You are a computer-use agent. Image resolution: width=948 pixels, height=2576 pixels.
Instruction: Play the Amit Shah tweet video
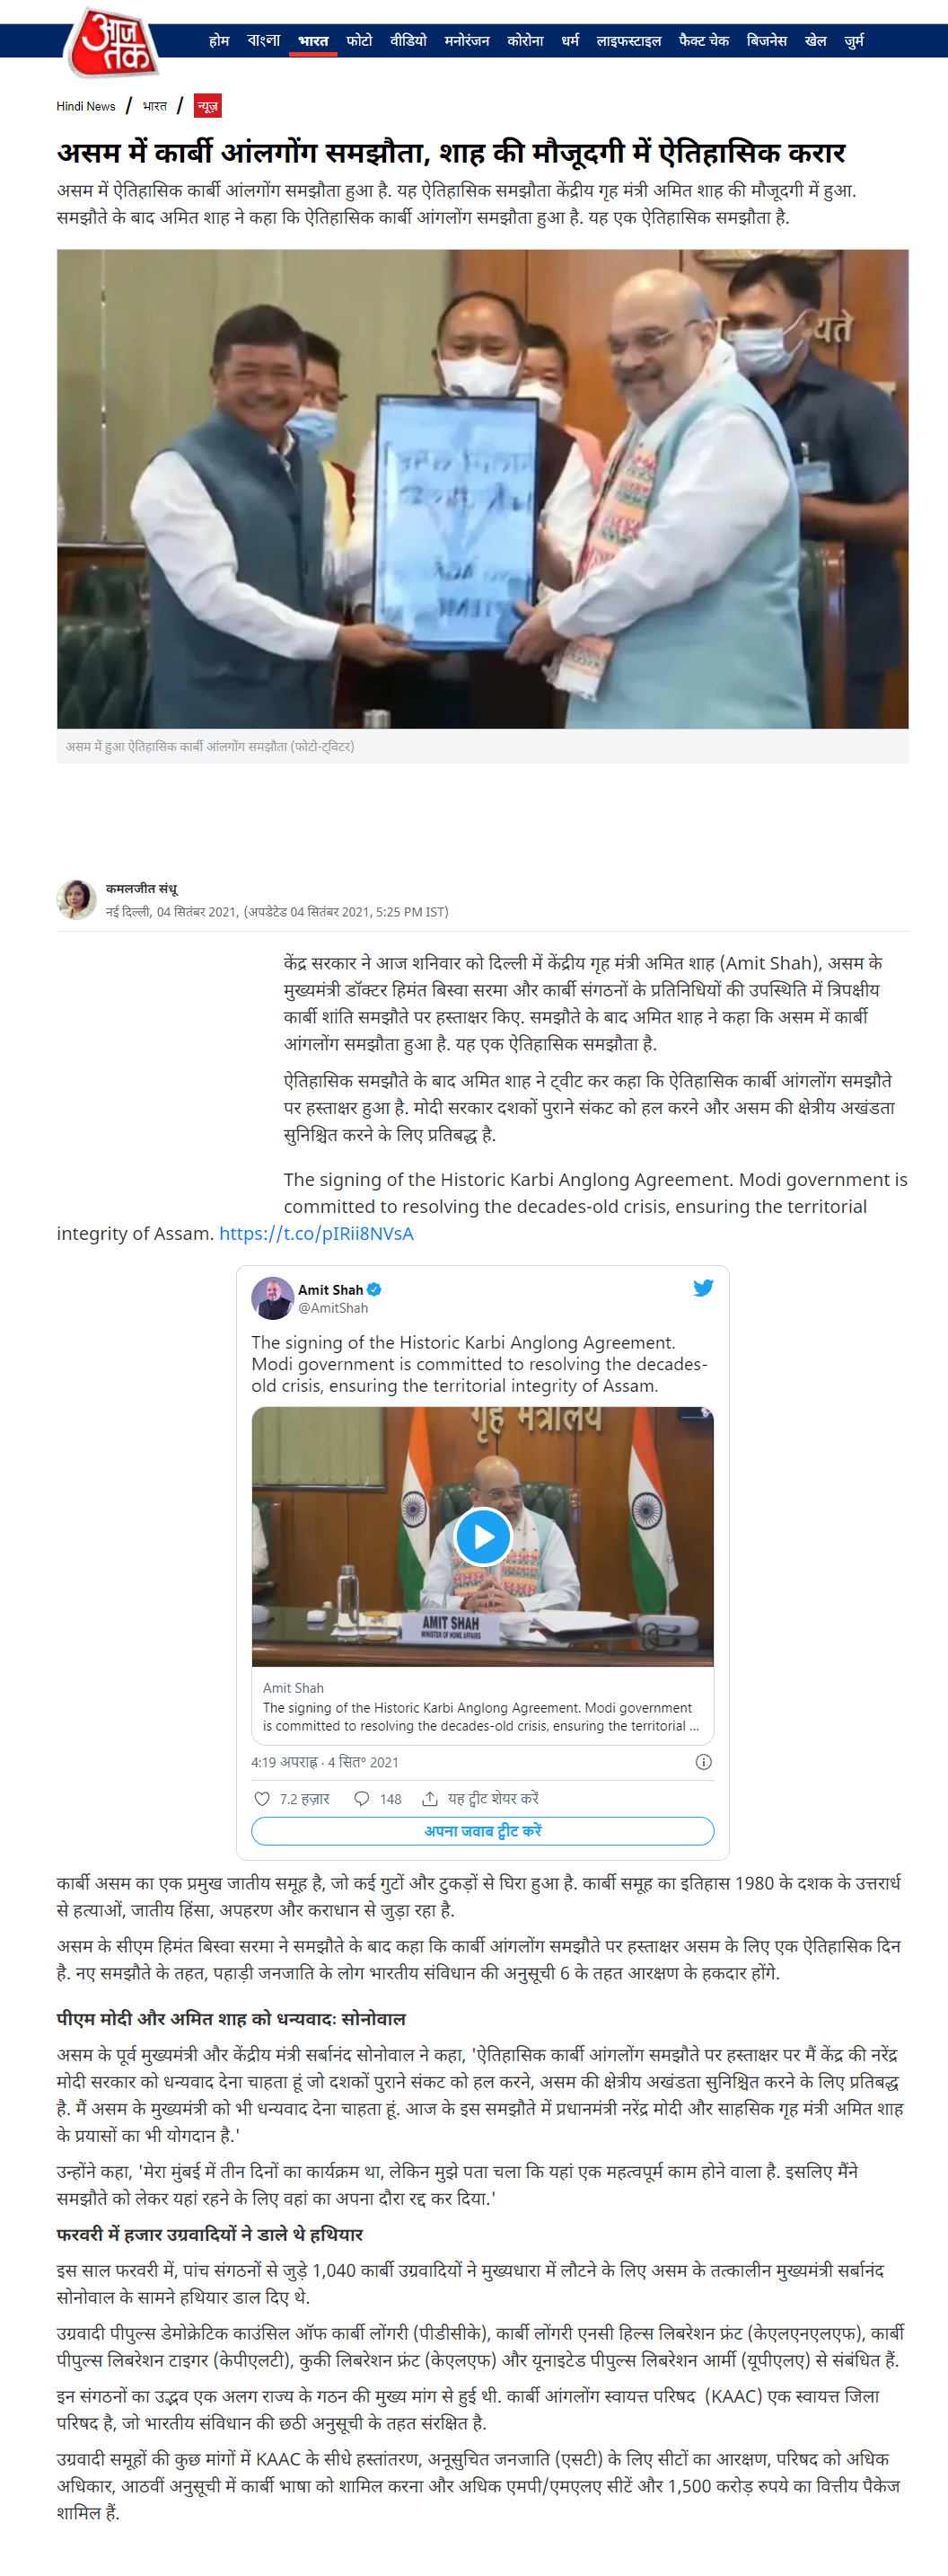pyautogui.click(x=482, y=1535)
